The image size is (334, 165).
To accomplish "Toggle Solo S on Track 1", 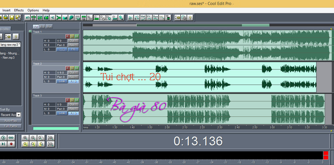I will 72,36.
